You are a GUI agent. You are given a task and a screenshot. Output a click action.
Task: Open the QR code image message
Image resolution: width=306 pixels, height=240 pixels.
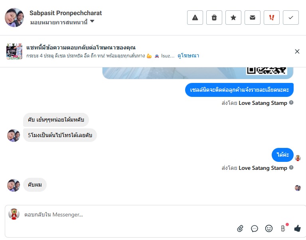(x=198, y=73)
